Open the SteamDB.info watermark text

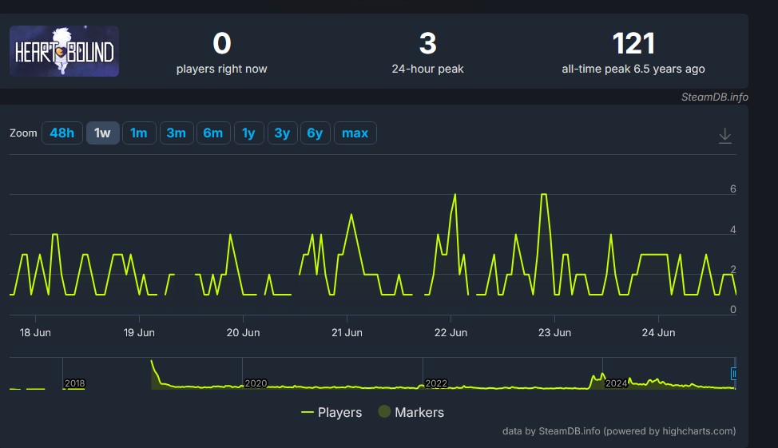point(714,97)
